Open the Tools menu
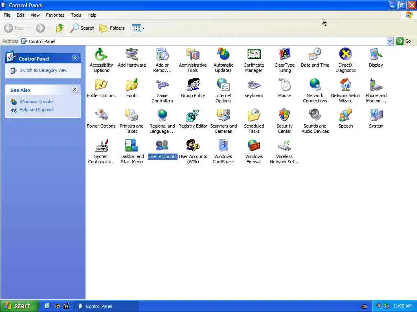 (76, 15)
